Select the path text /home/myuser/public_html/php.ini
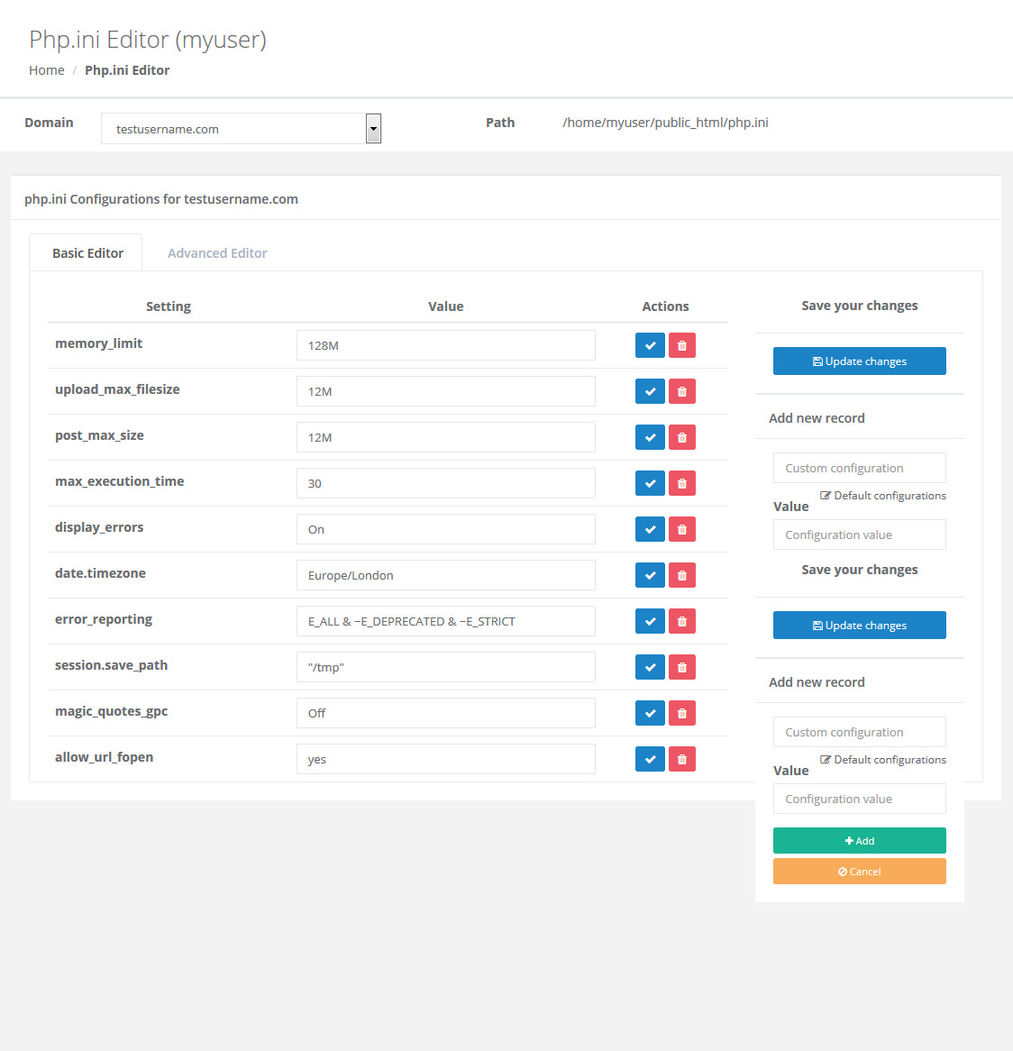 [665, 123]
